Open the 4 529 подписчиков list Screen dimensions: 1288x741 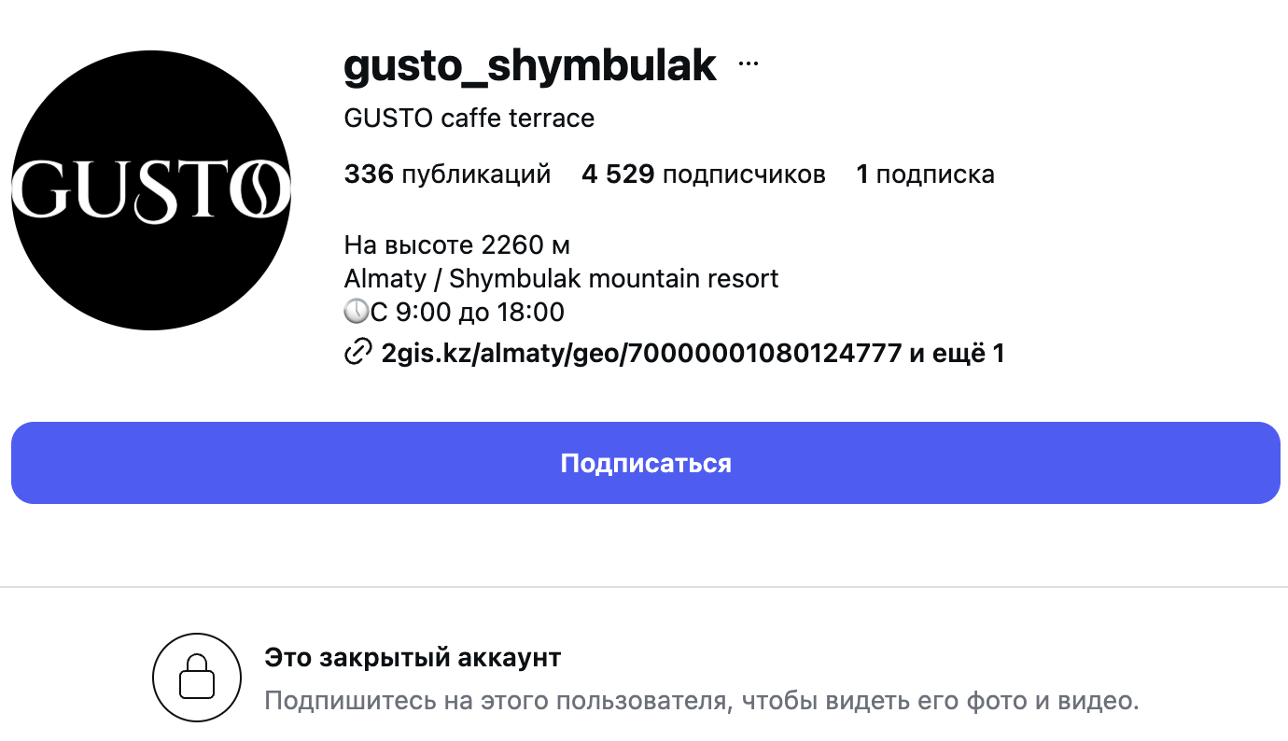click(x=703, y=175)
